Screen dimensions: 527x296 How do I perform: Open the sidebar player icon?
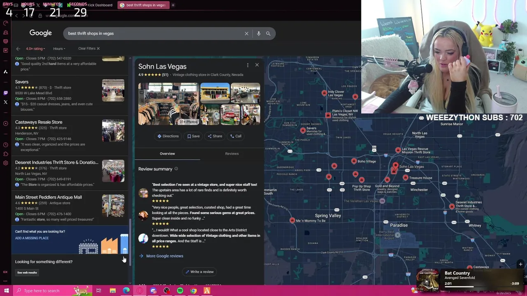(x=5, y=123)
